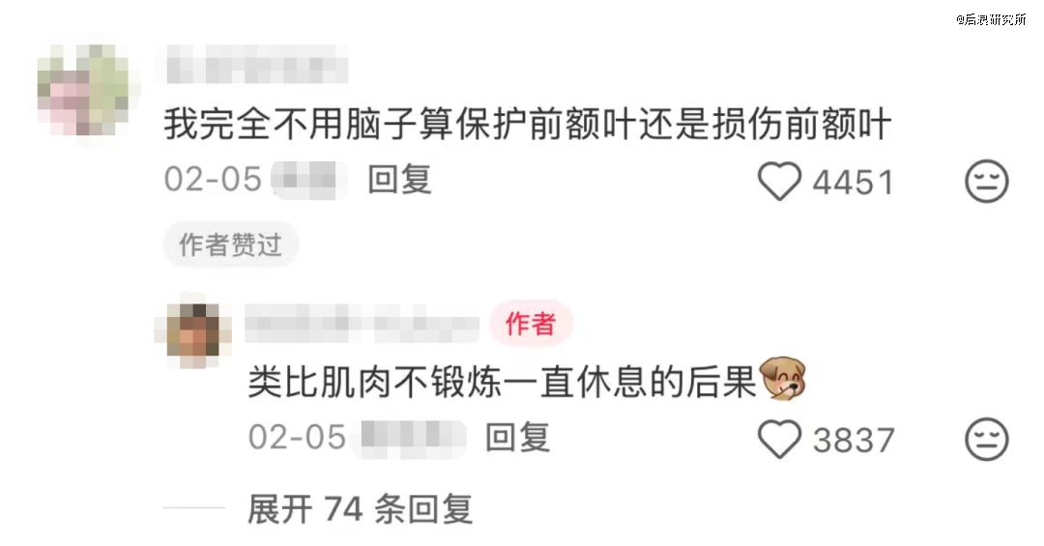This screenshot has width=1044, height=546.
Task: Reply to the top comment via 回复
Action: (x=399, y=180)
